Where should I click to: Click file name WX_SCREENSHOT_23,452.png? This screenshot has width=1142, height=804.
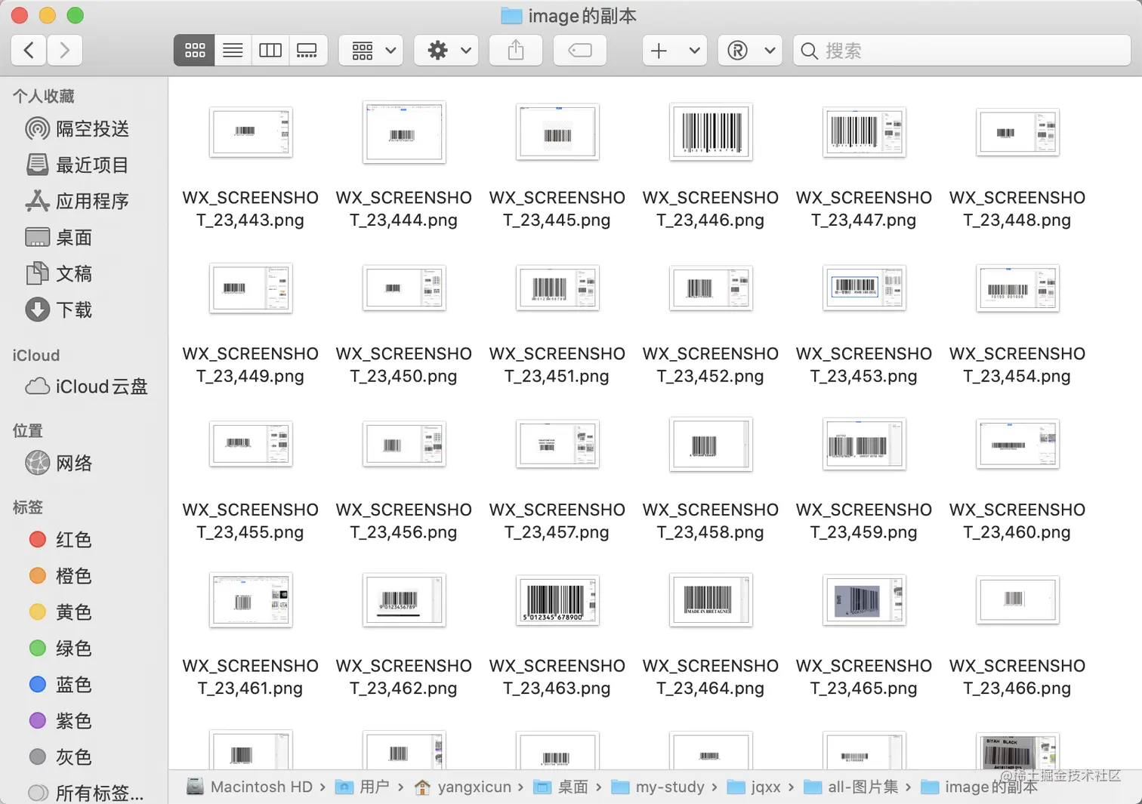[711, 365]
